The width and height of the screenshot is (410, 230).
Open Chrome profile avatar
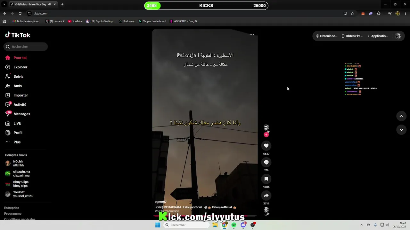tap(398, 13)
